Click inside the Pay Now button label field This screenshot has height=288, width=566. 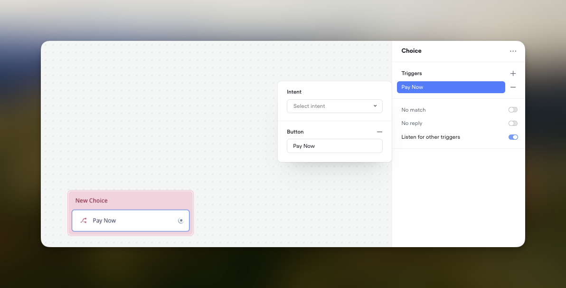(335, 146)
